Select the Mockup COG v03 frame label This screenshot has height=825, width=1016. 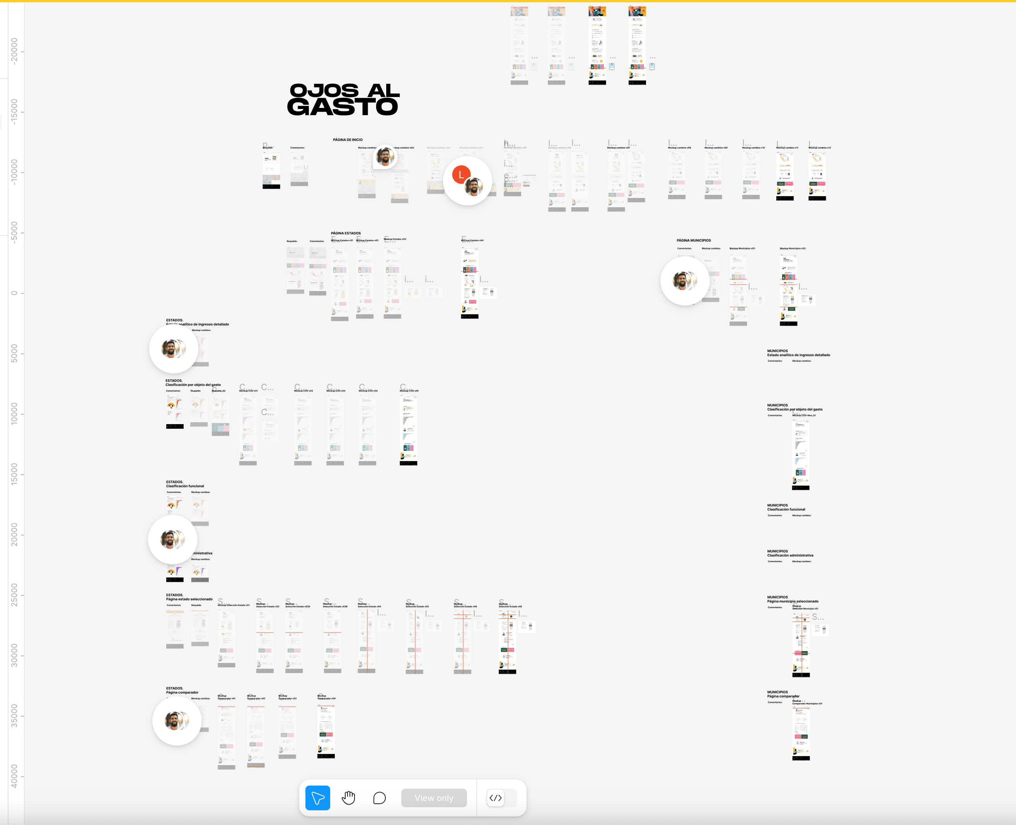pyautogui.click(x=336, y=390)
